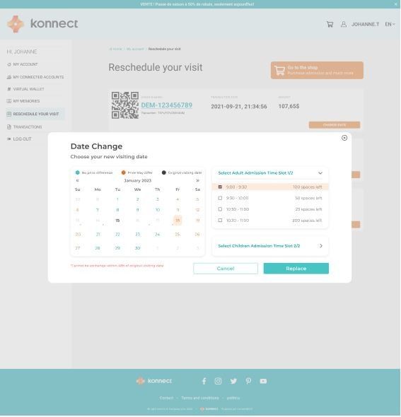Open the shopping cart icon in header

click(330, 24)
